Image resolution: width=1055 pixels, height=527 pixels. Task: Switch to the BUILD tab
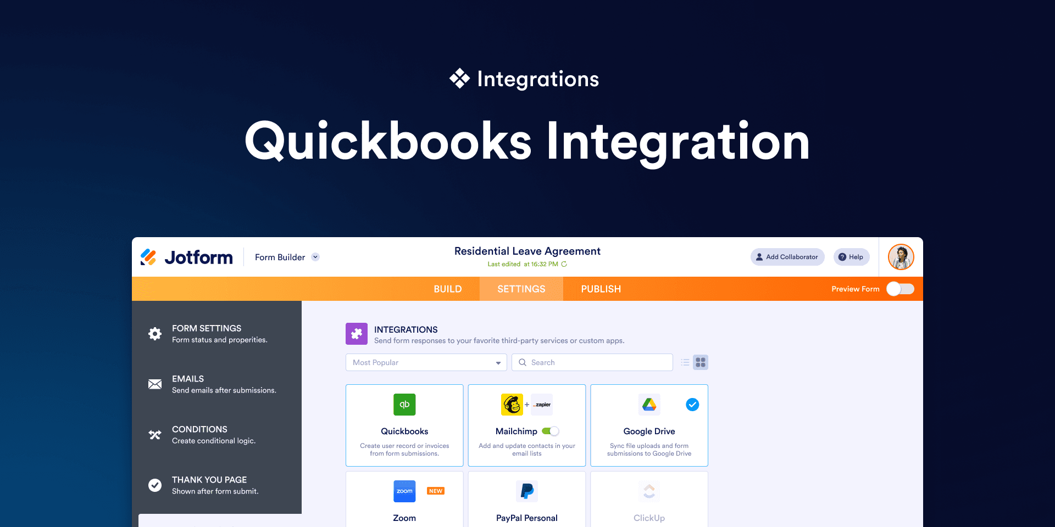tap(447, 289)
